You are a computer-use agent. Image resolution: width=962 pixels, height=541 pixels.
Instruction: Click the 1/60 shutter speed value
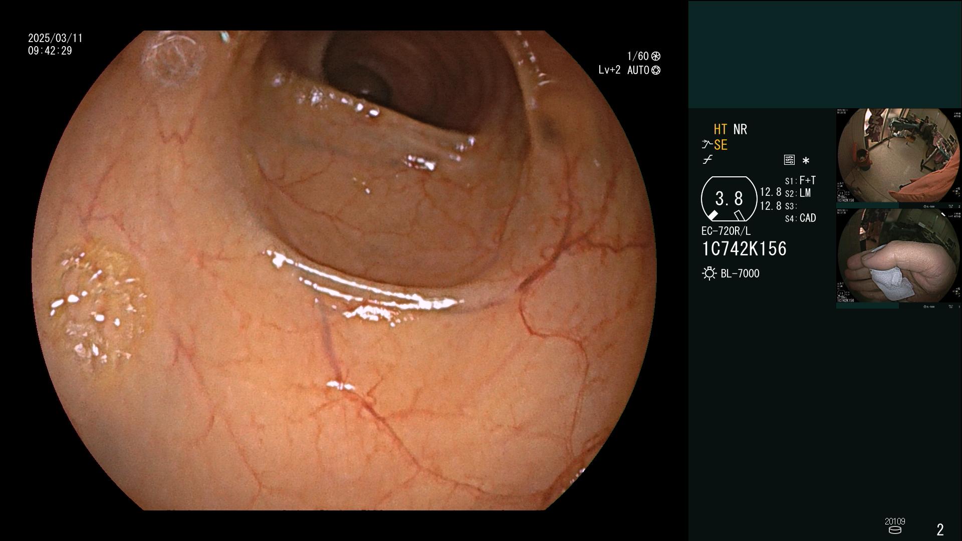(637, 56)
